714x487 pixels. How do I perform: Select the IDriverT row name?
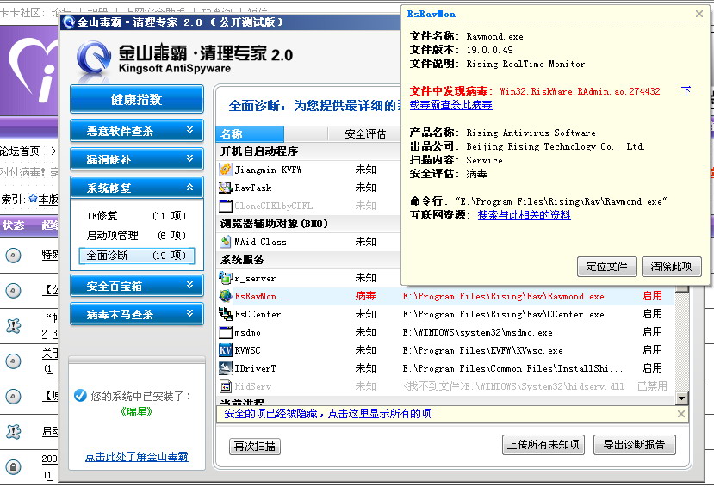pos(255,368)
